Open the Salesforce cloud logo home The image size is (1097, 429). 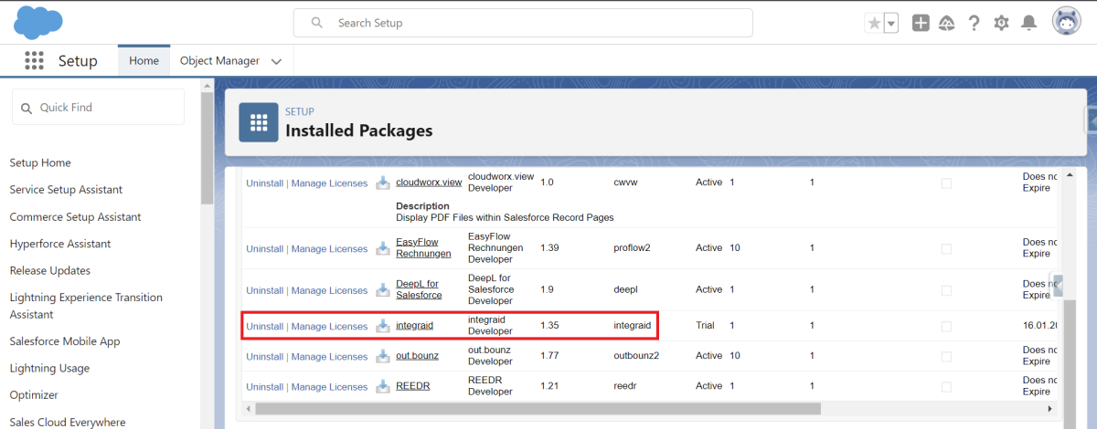(x=38, y=21)
